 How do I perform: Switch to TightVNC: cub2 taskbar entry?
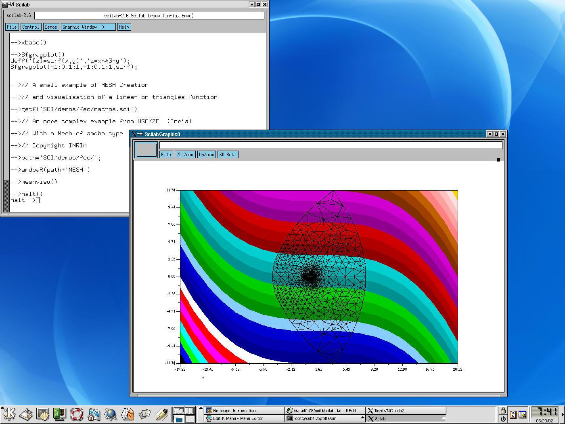point(406,411)
